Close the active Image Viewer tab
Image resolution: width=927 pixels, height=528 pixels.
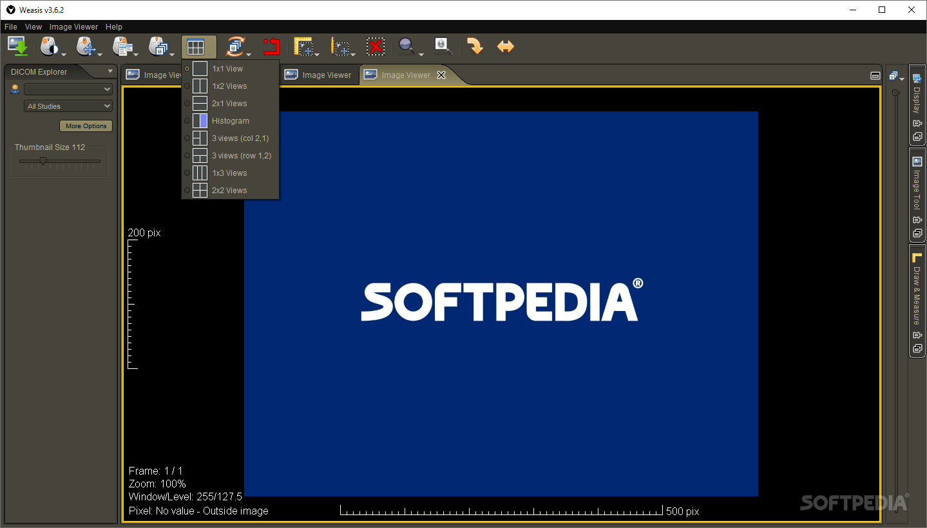(x=441, y=75)
